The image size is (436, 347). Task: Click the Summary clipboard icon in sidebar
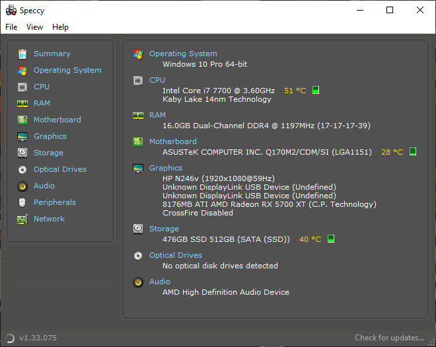point(22,54)
